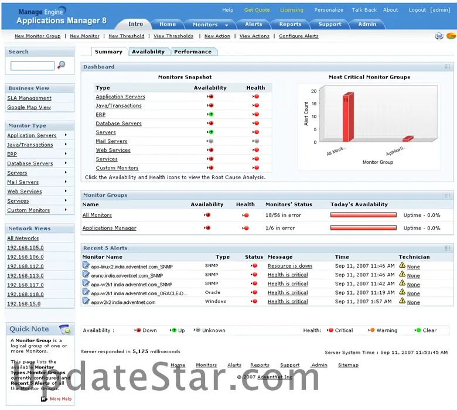Click Get Quote link in header
The height and width of the screenshot is (410, 457).
(257, 10)
